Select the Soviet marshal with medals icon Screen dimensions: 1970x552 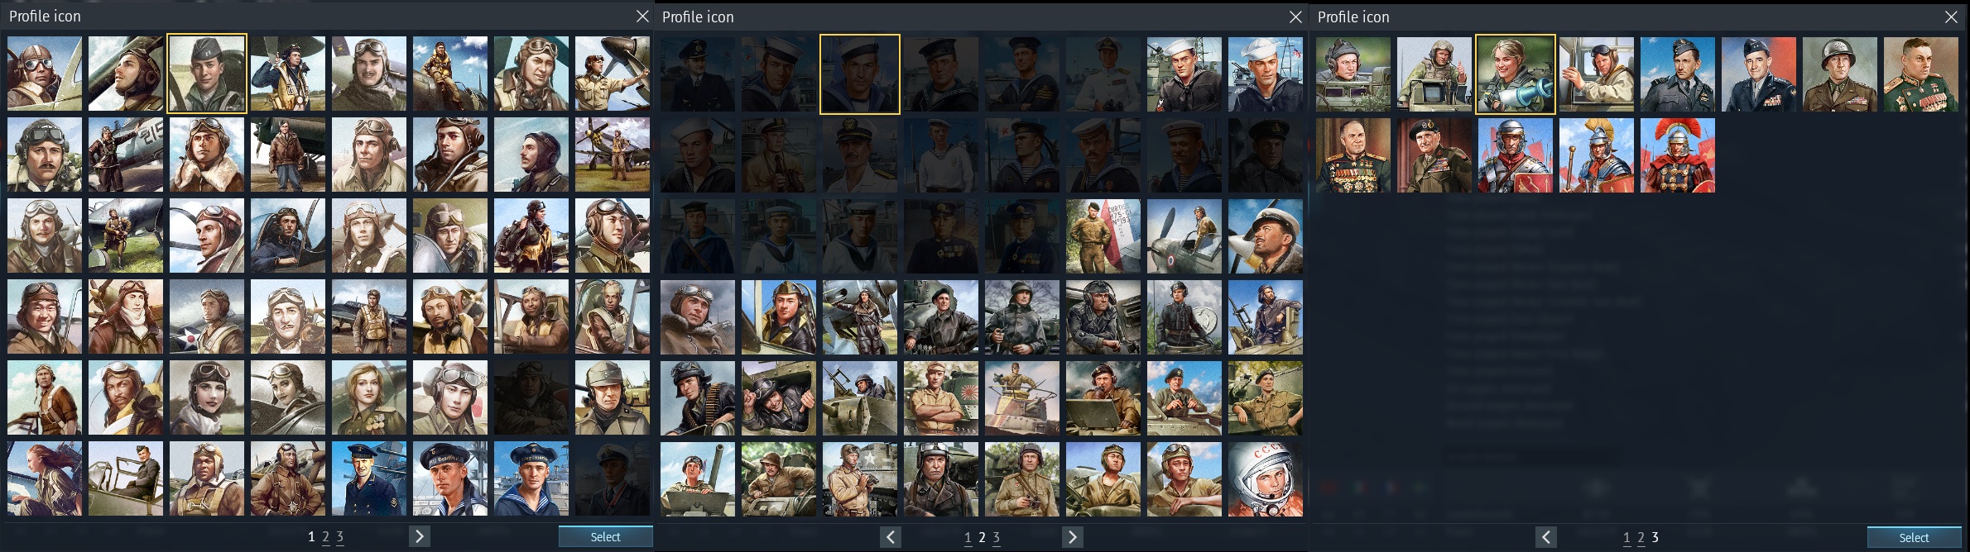(1353, 155)
